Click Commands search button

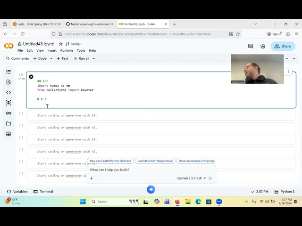tap(17, 58)
